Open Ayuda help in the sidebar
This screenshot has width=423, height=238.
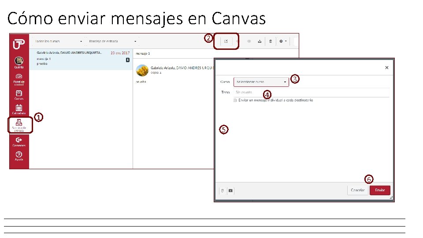coord(19,156)
